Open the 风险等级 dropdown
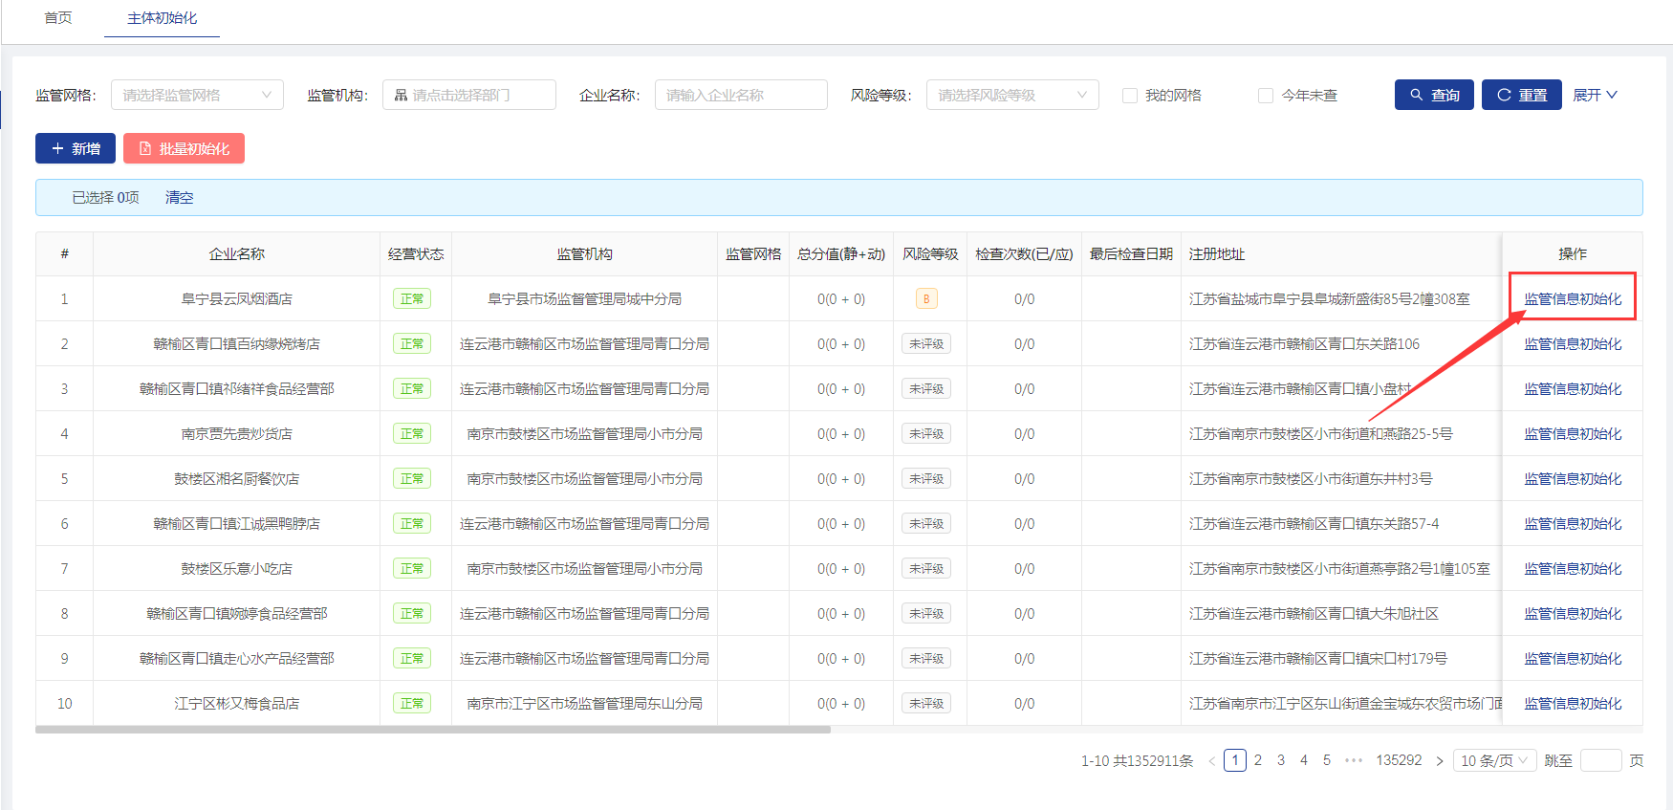 (x=1011, y=95)
